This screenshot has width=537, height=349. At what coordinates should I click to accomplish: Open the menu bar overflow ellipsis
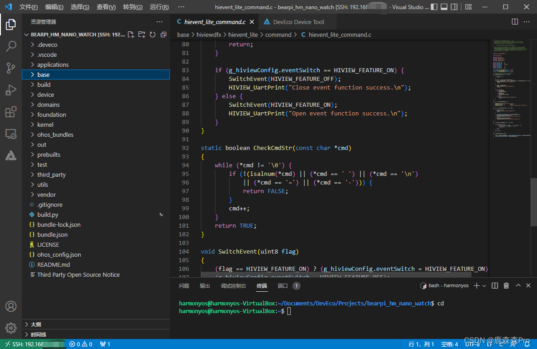pos(181,7)
